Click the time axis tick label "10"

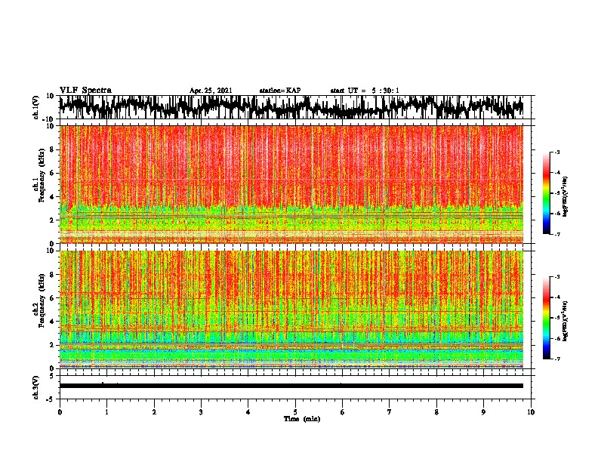531,412
